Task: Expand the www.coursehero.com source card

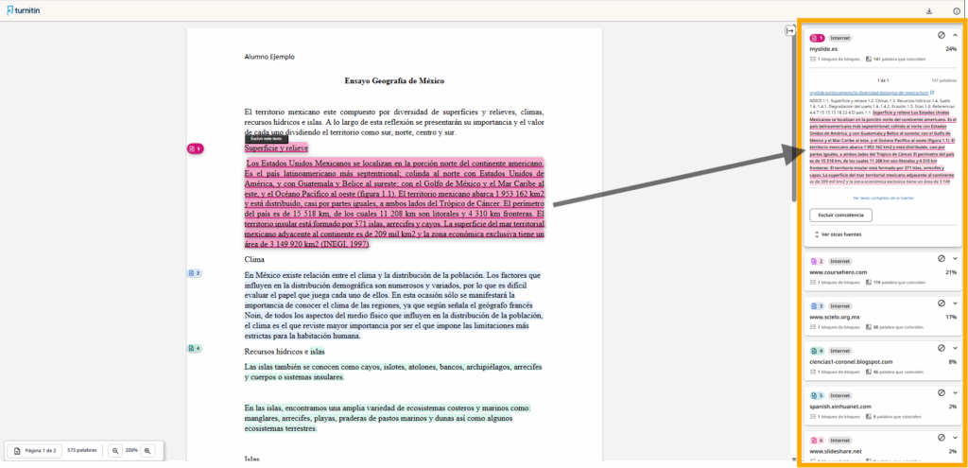Action: click(x=955, y=259)
